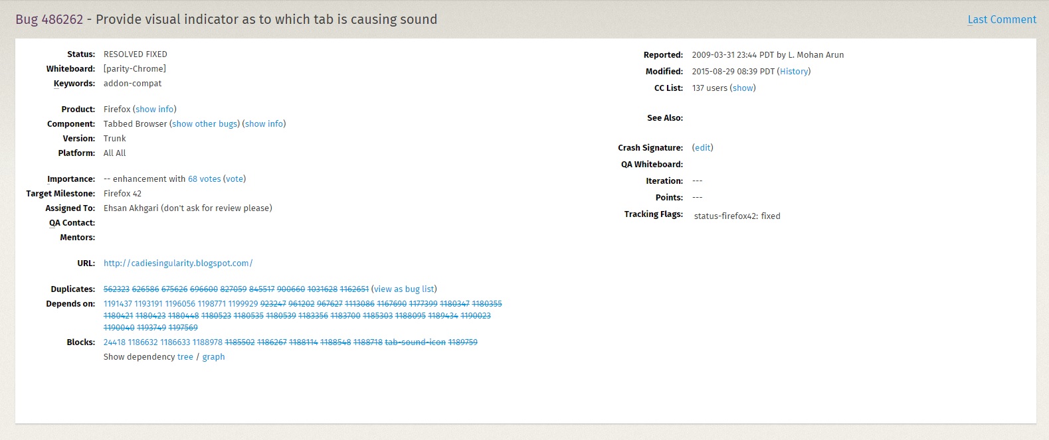View duplicates as bug list

403,289
